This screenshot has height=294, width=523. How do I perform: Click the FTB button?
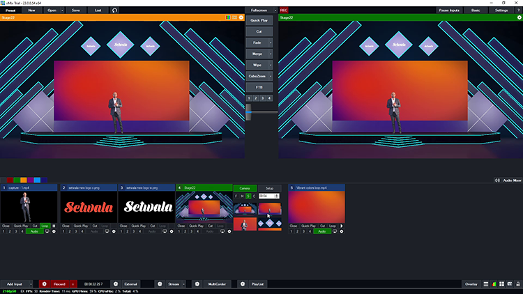click(x=259, y=86)
